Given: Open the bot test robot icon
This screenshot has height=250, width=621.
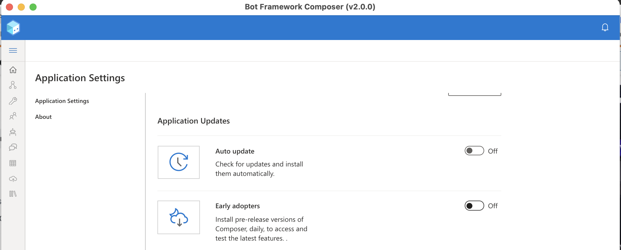Looking at the screenshot, I should tap(13, 132).
